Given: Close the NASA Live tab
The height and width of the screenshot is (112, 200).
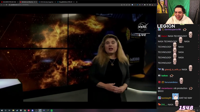Looking at the screenshot, I should [x=37, y=2].
